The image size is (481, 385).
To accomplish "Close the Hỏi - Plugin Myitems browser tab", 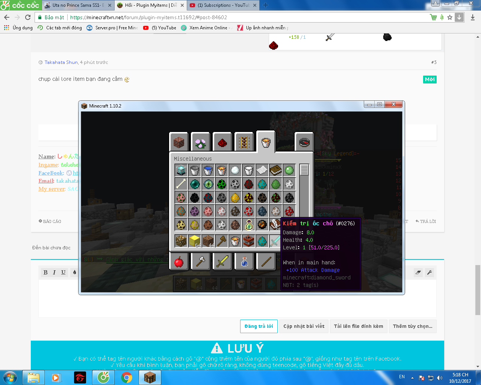I will point(182,5).
